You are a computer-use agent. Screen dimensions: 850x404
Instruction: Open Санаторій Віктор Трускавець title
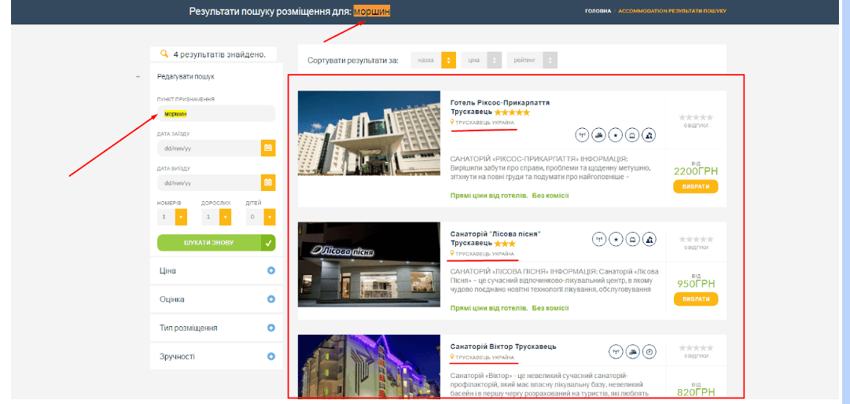pos(503,347)
